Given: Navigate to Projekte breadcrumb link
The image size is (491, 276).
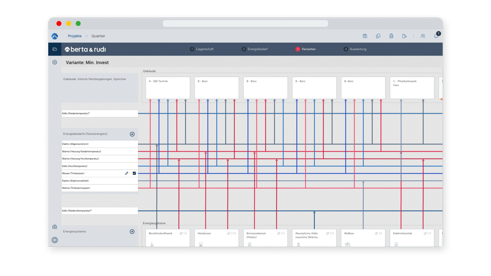Looking at the screenshot, I should (x=74, y=36).
